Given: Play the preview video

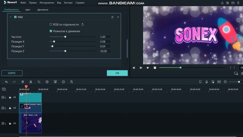Looking at the screenshot, I should (x=148, y=68).
